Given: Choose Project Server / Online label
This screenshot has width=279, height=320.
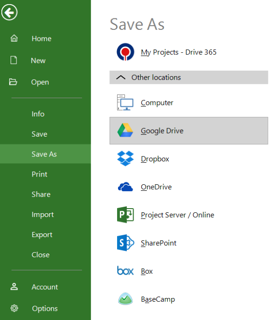Looking at the screenshot, I should pyautogui.click(x=177, y=215).
